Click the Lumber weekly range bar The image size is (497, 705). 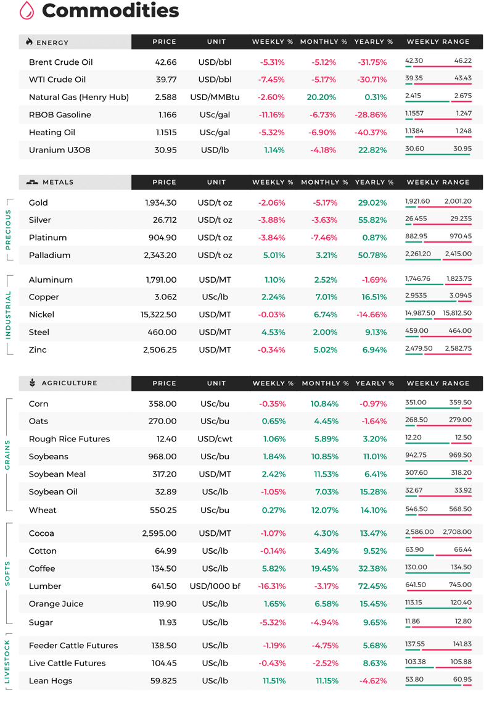click(x=438, y=591)
